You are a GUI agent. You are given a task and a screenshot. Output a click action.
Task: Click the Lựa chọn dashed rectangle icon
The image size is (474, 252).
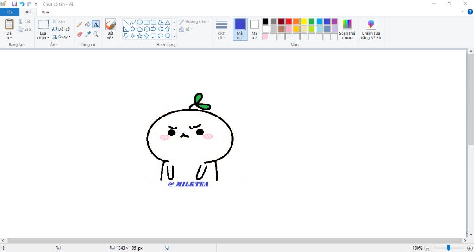[x=43, y=25]
